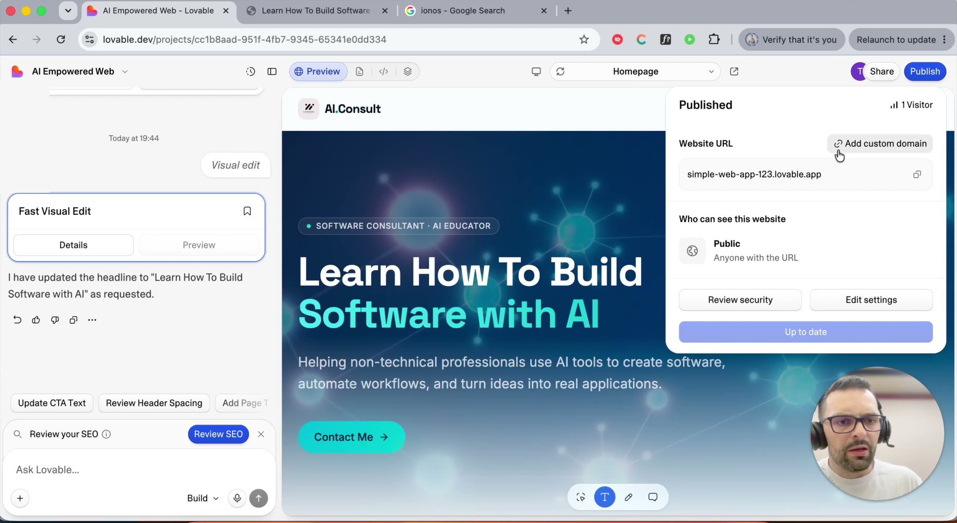Open version history clock icon
957x523 pixels.
click(250, 71)
